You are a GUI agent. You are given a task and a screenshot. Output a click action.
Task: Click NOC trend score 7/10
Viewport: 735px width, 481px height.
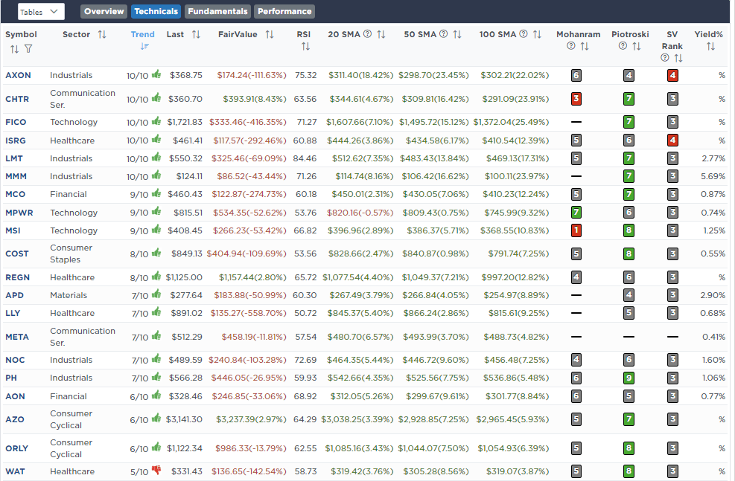140,361
